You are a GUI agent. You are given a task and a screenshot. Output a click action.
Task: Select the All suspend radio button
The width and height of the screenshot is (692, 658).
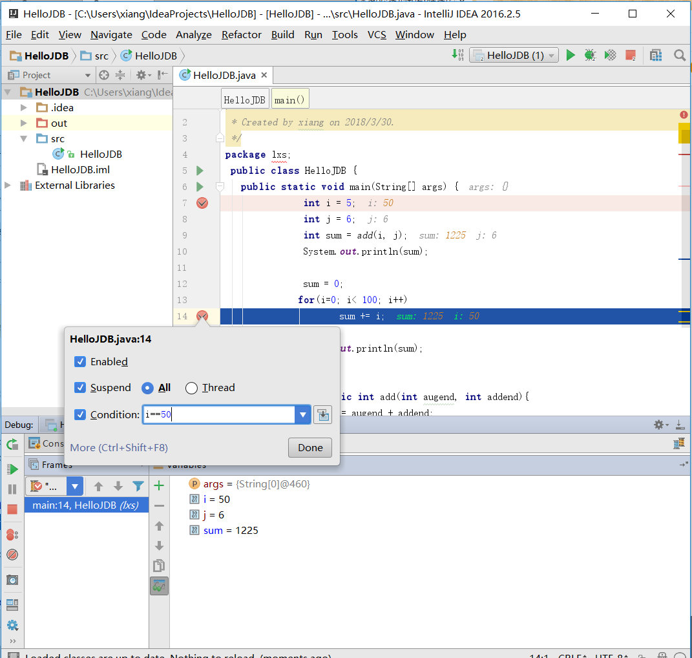147,388
